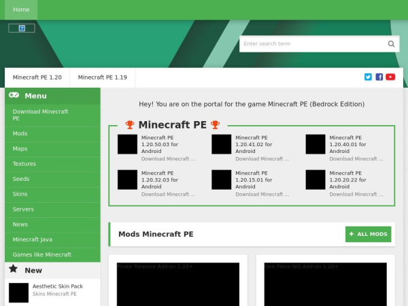Open Minecraft PE 1.20.50.03 for Android link
The width and height of the screenshot is (408, 306).
[x=160, y=144]
